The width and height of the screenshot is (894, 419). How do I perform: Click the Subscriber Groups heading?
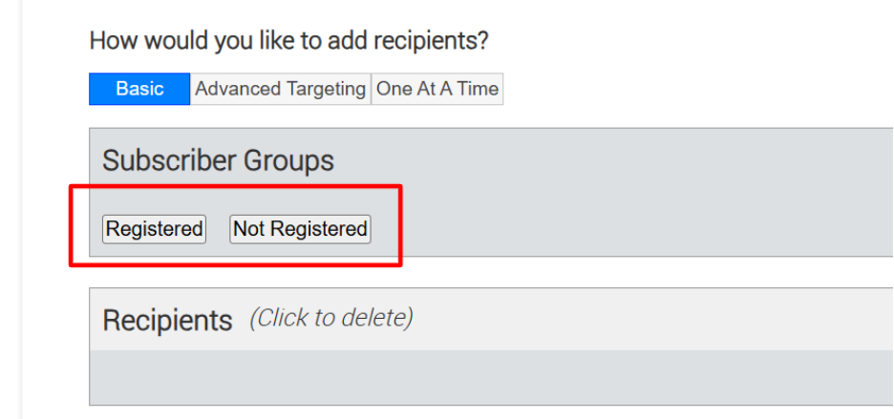point(218,160)
